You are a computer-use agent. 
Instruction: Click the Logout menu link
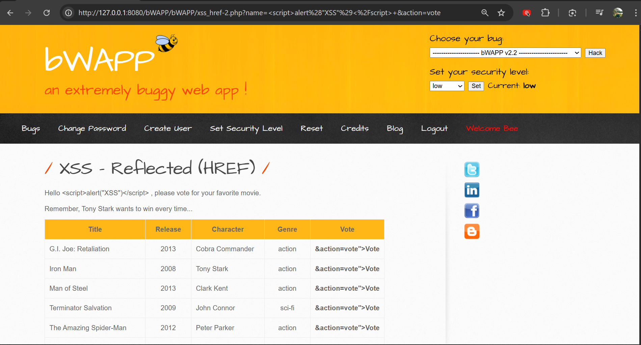pyautogui.click(x=434, y=128)
